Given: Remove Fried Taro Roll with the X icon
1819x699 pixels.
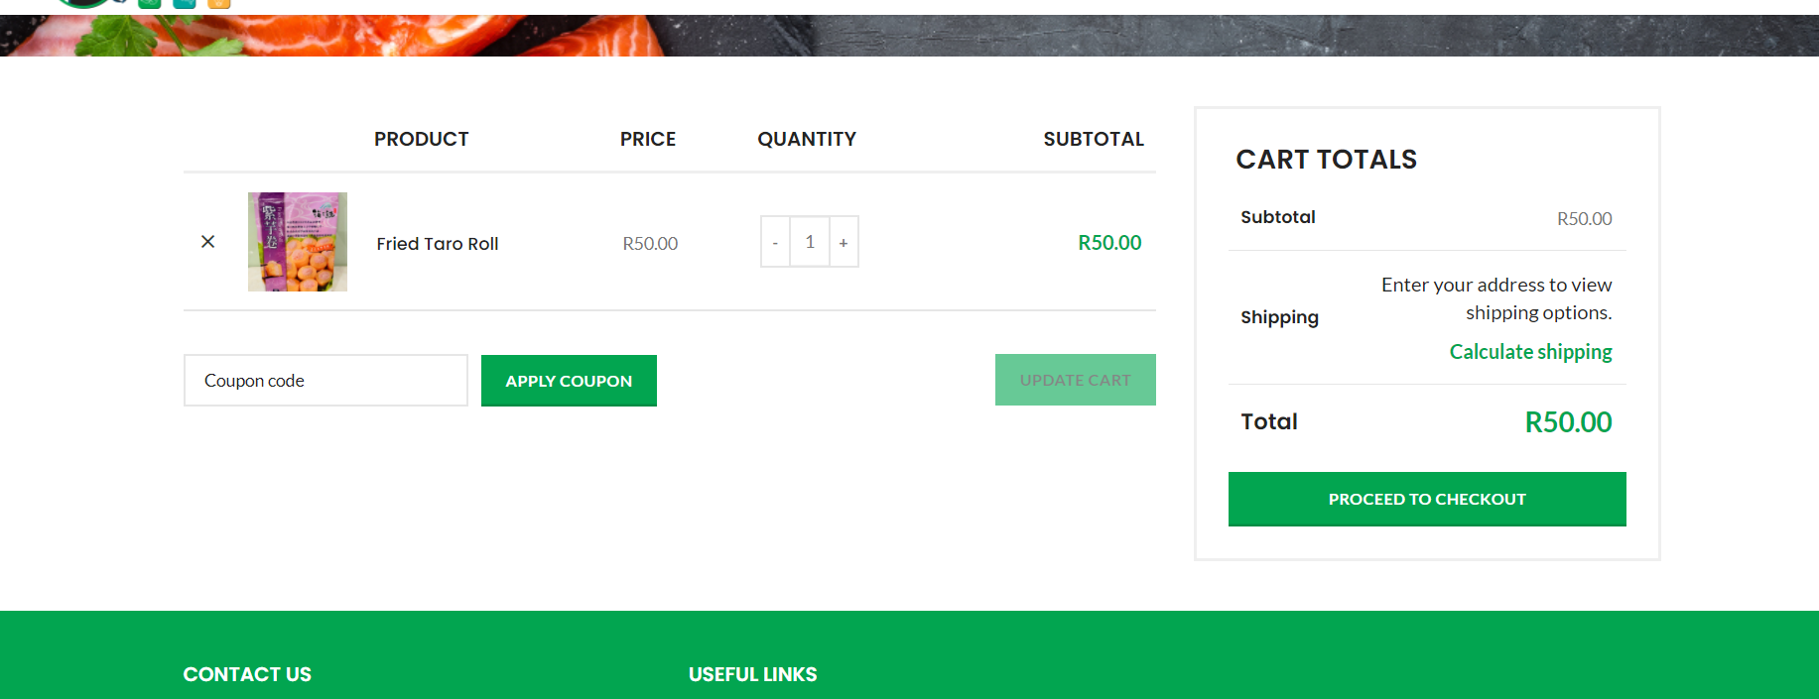Looking at the screenshot, I should 208,242.
